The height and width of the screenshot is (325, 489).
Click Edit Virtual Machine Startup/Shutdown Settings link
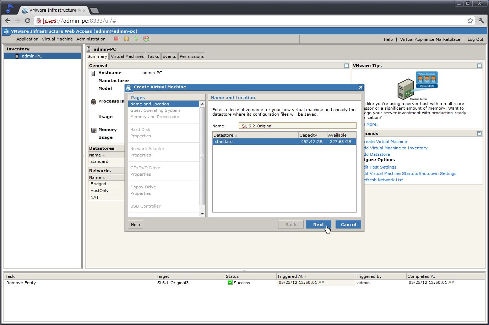coord(411,173)
